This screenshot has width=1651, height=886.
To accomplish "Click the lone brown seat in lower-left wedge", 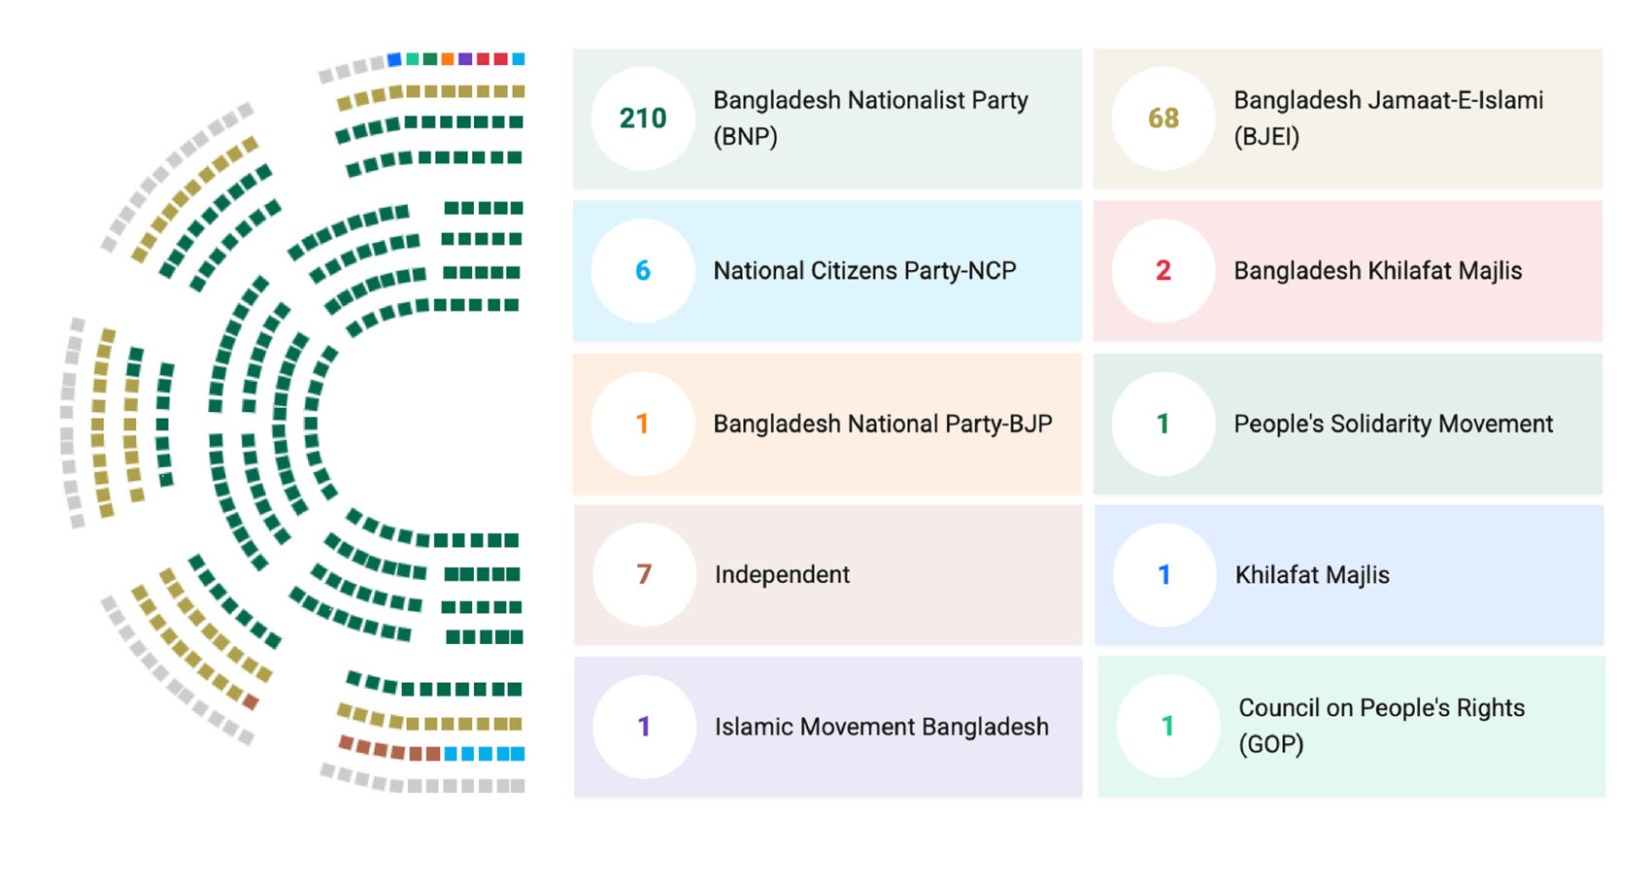I will tap(251, 701).
